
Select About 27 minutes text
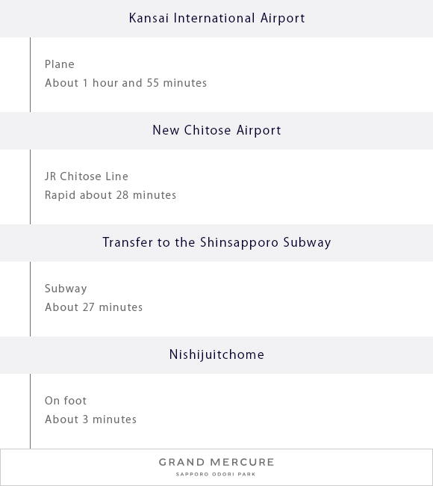click(93, 307)
